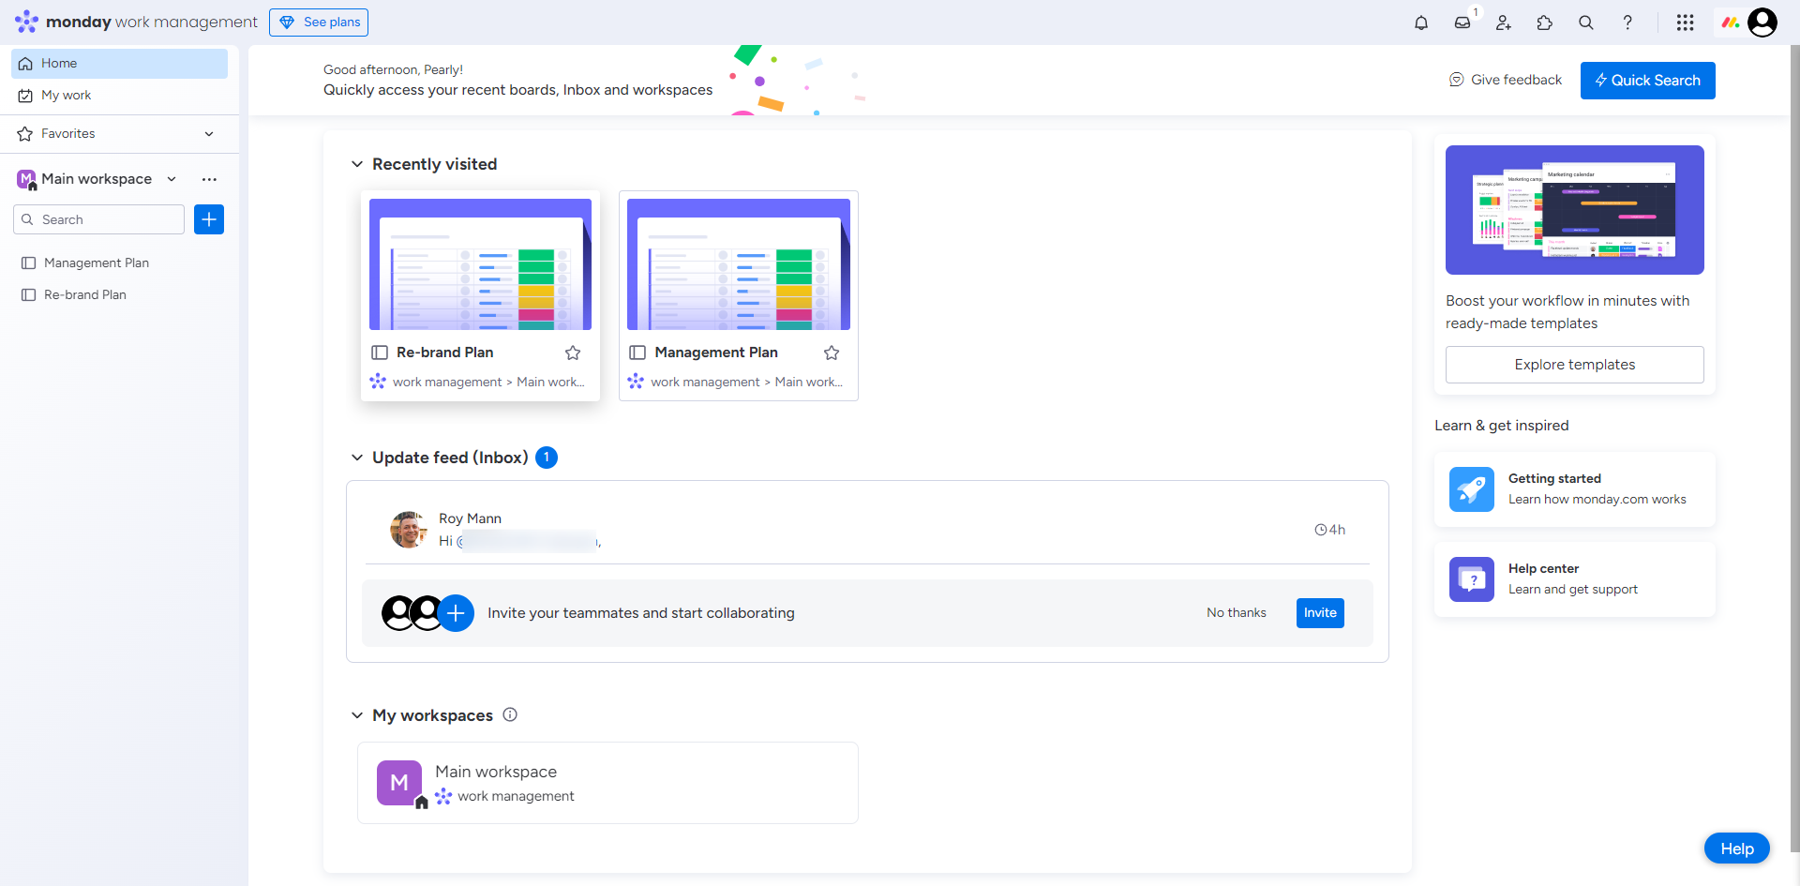Open the user profile avatar menu
The height and width of the screenshot is (886, 1800).
coord(1762,23)
